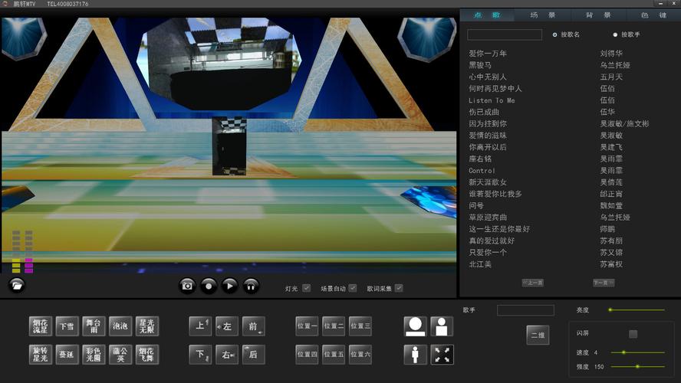Toggle the 灯光 checkbox
Viewport: 681px width, 383px height.
pyautogui.click(x=306, y=288)
